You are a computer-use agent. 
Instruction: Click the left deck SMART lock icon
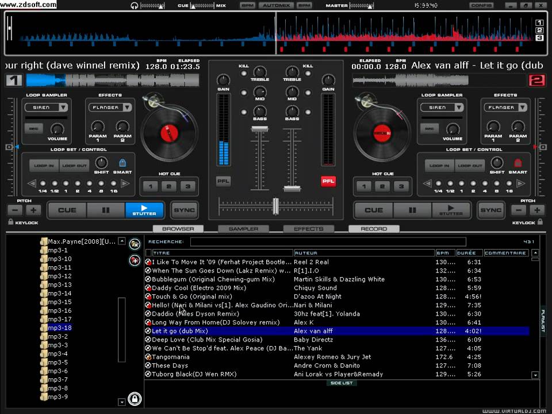[122, 163]
